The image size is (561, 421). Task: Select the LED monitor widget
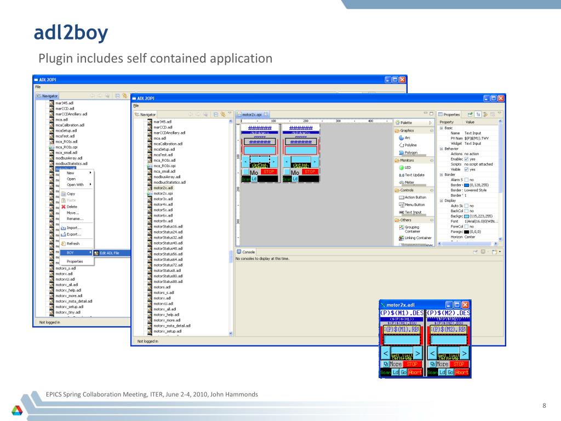point(405,168)
